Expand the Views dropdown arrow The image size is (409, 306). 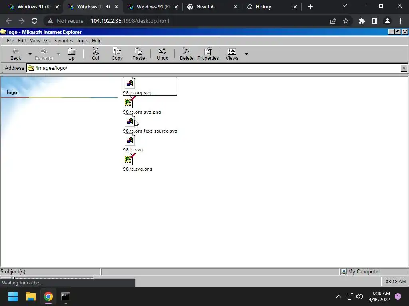[246, 54]
